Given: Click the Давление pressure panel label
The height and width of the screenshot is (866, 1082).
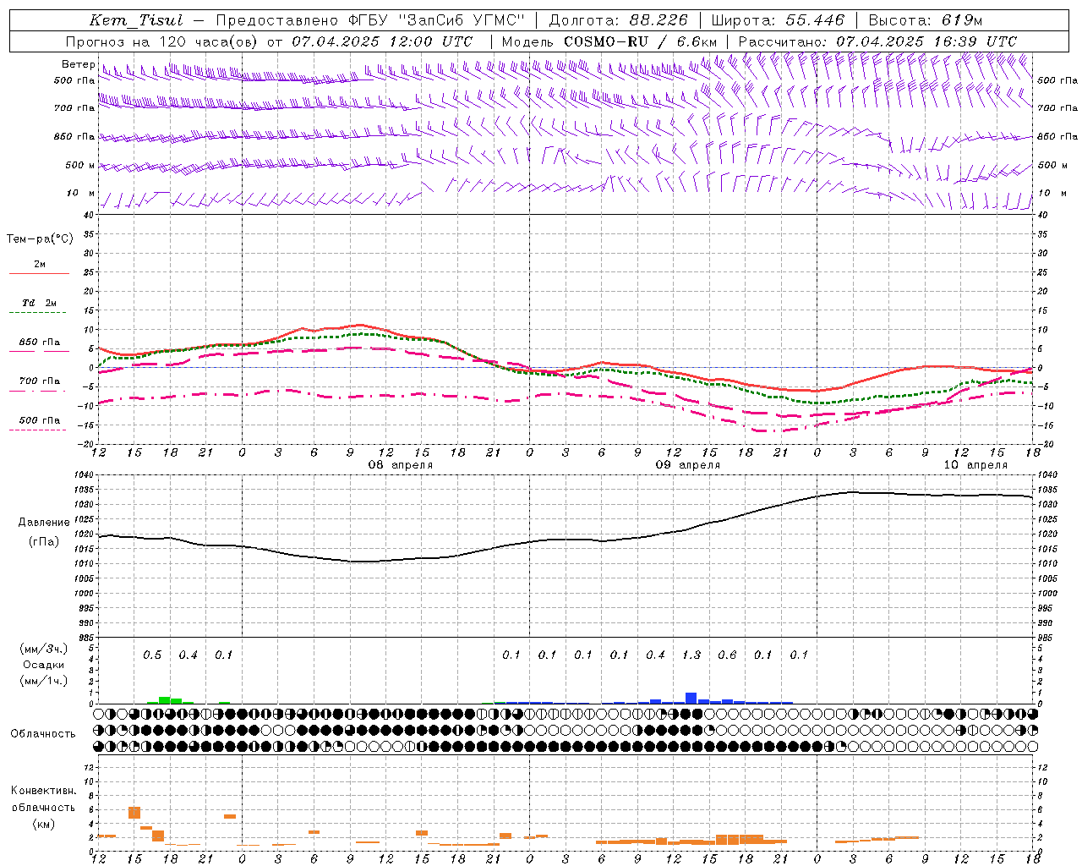Looking at the screenshot, I should [x=44, y=523].
